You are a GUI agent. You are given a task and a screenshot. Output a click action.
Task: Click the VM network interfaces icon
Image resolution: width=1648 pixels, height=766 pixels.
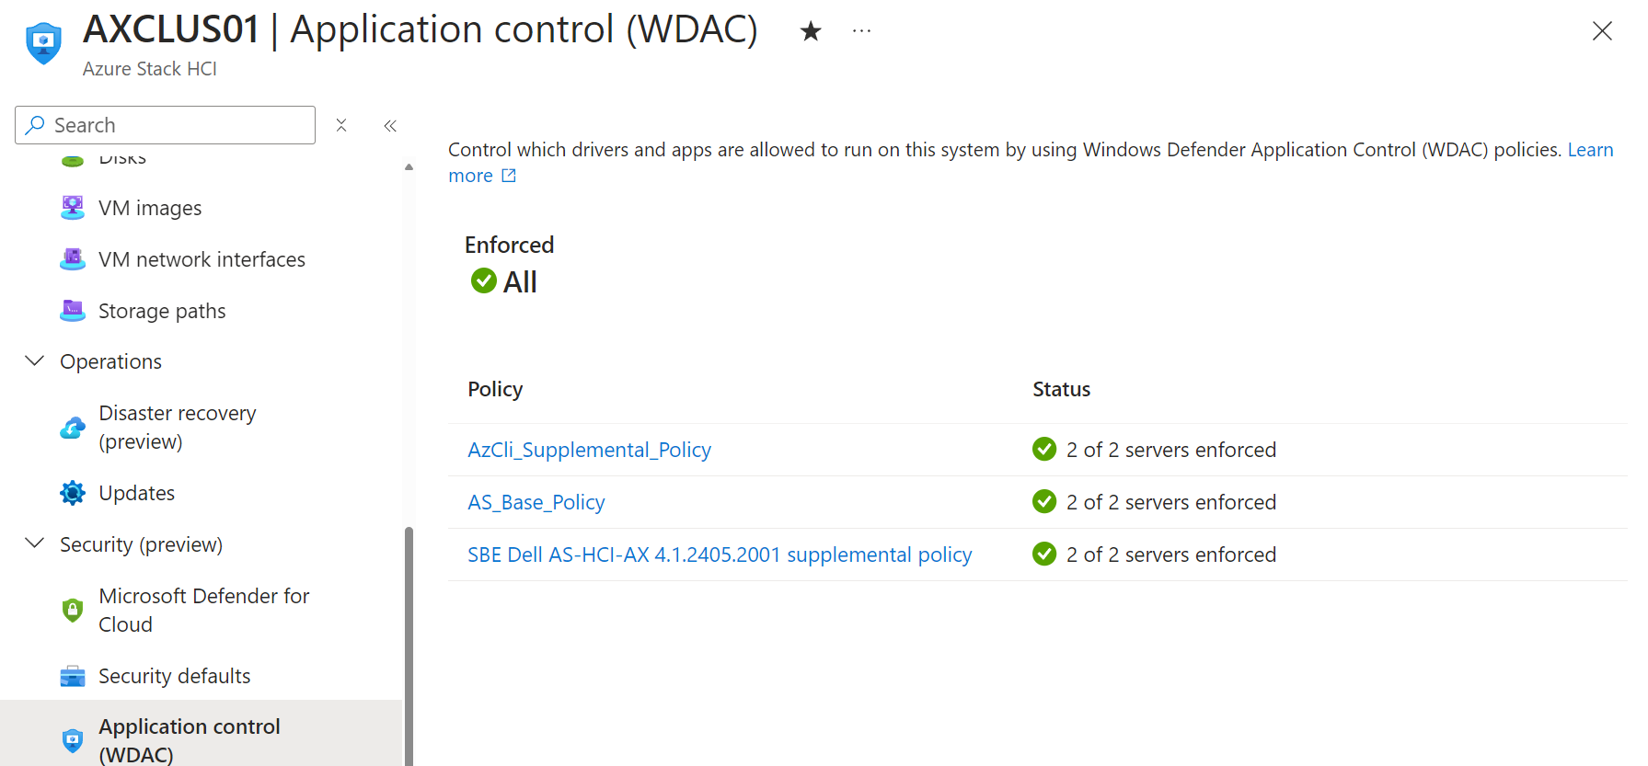pos(72,258)
